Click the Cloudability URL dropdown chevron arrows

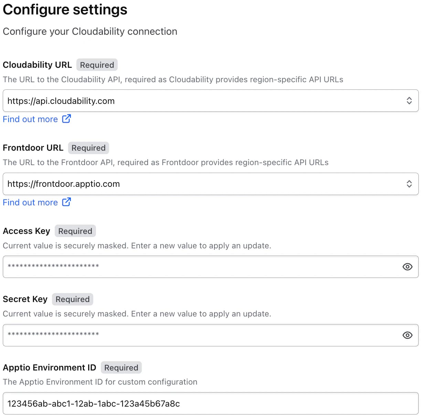pyautogui.click(x=409, y=101)
